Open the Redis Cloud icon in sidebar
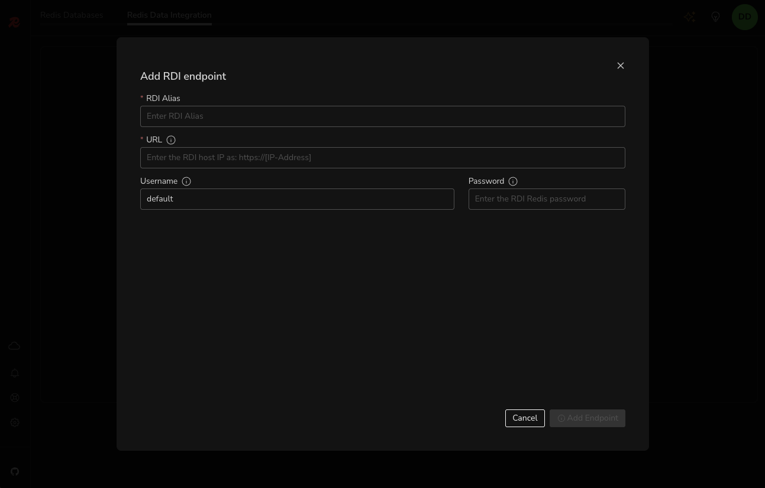The width and height of the screenshot is (765, 488). click(x=14, y=346)
